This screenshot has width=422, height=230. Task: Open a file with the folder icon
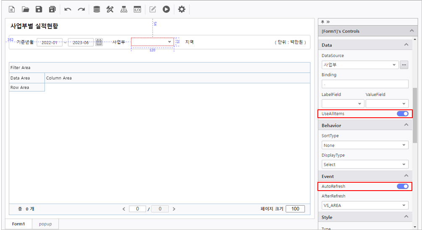[x=25, y=9]
